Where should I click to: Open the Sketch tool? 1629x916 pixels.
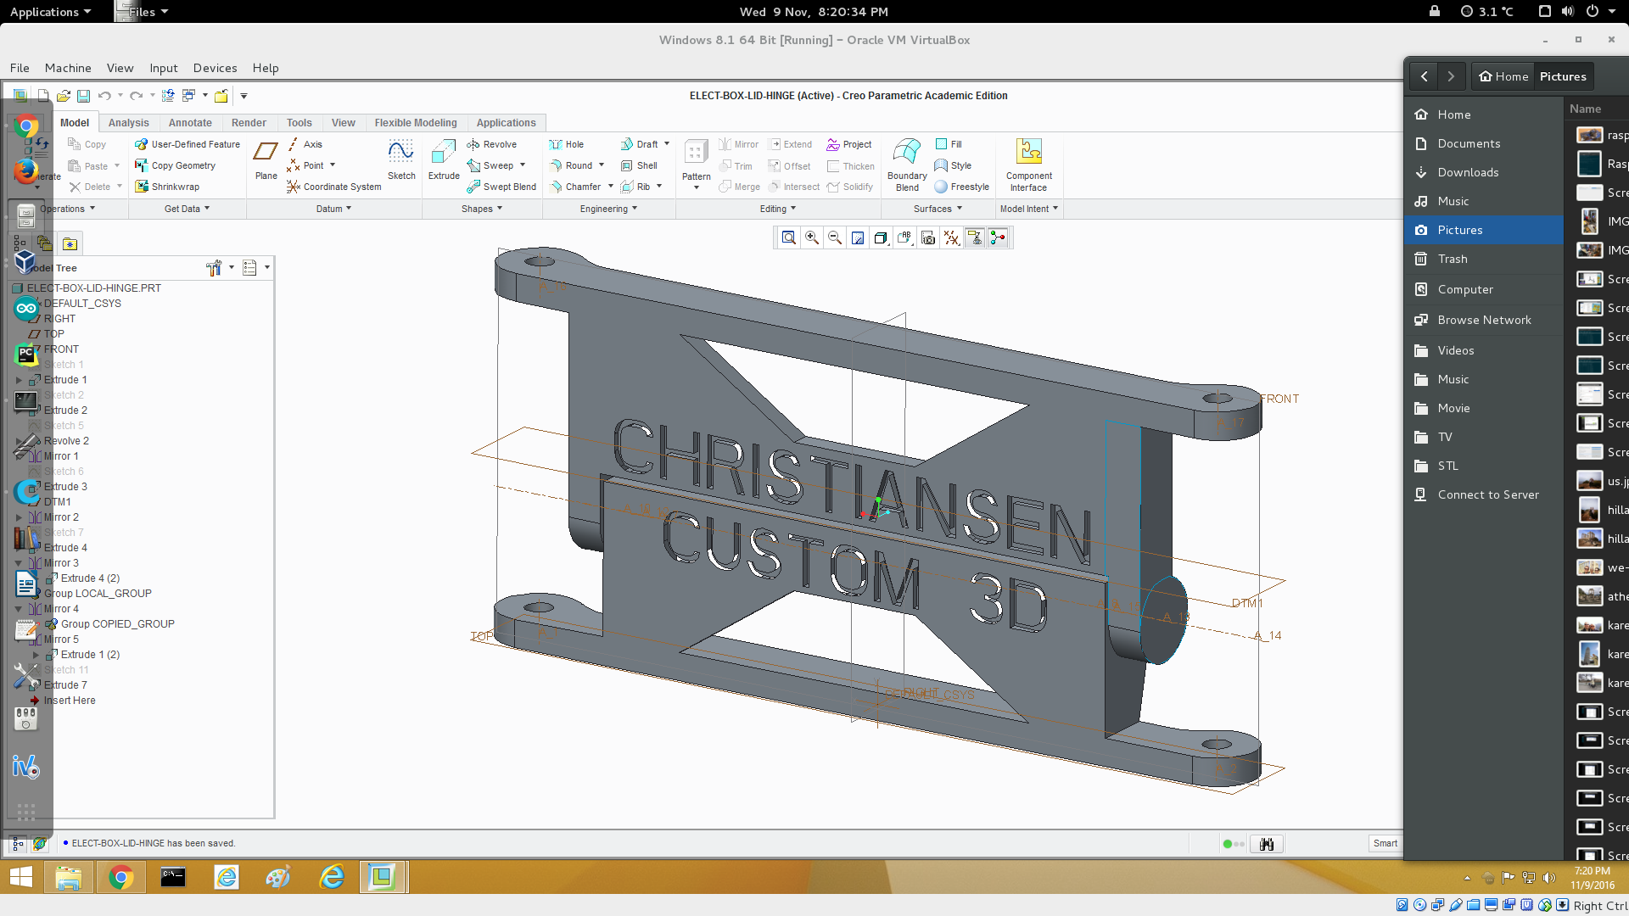coord(401,159)
